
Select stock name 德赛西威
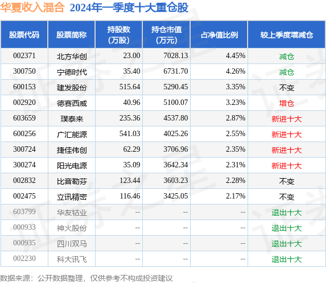click(x=72, y=103)
